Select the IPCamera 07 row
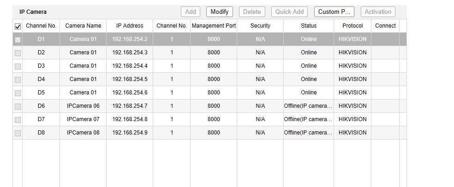The image size is (454, 187). point(83,119)
